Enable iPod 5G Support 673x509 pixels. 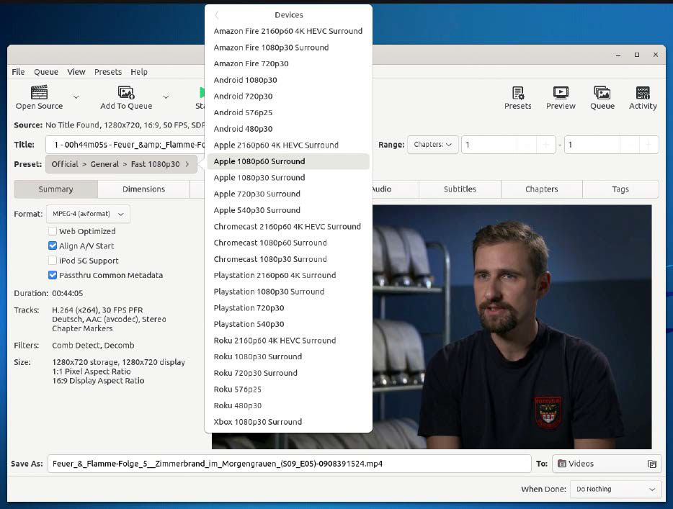tap(52, 260)
